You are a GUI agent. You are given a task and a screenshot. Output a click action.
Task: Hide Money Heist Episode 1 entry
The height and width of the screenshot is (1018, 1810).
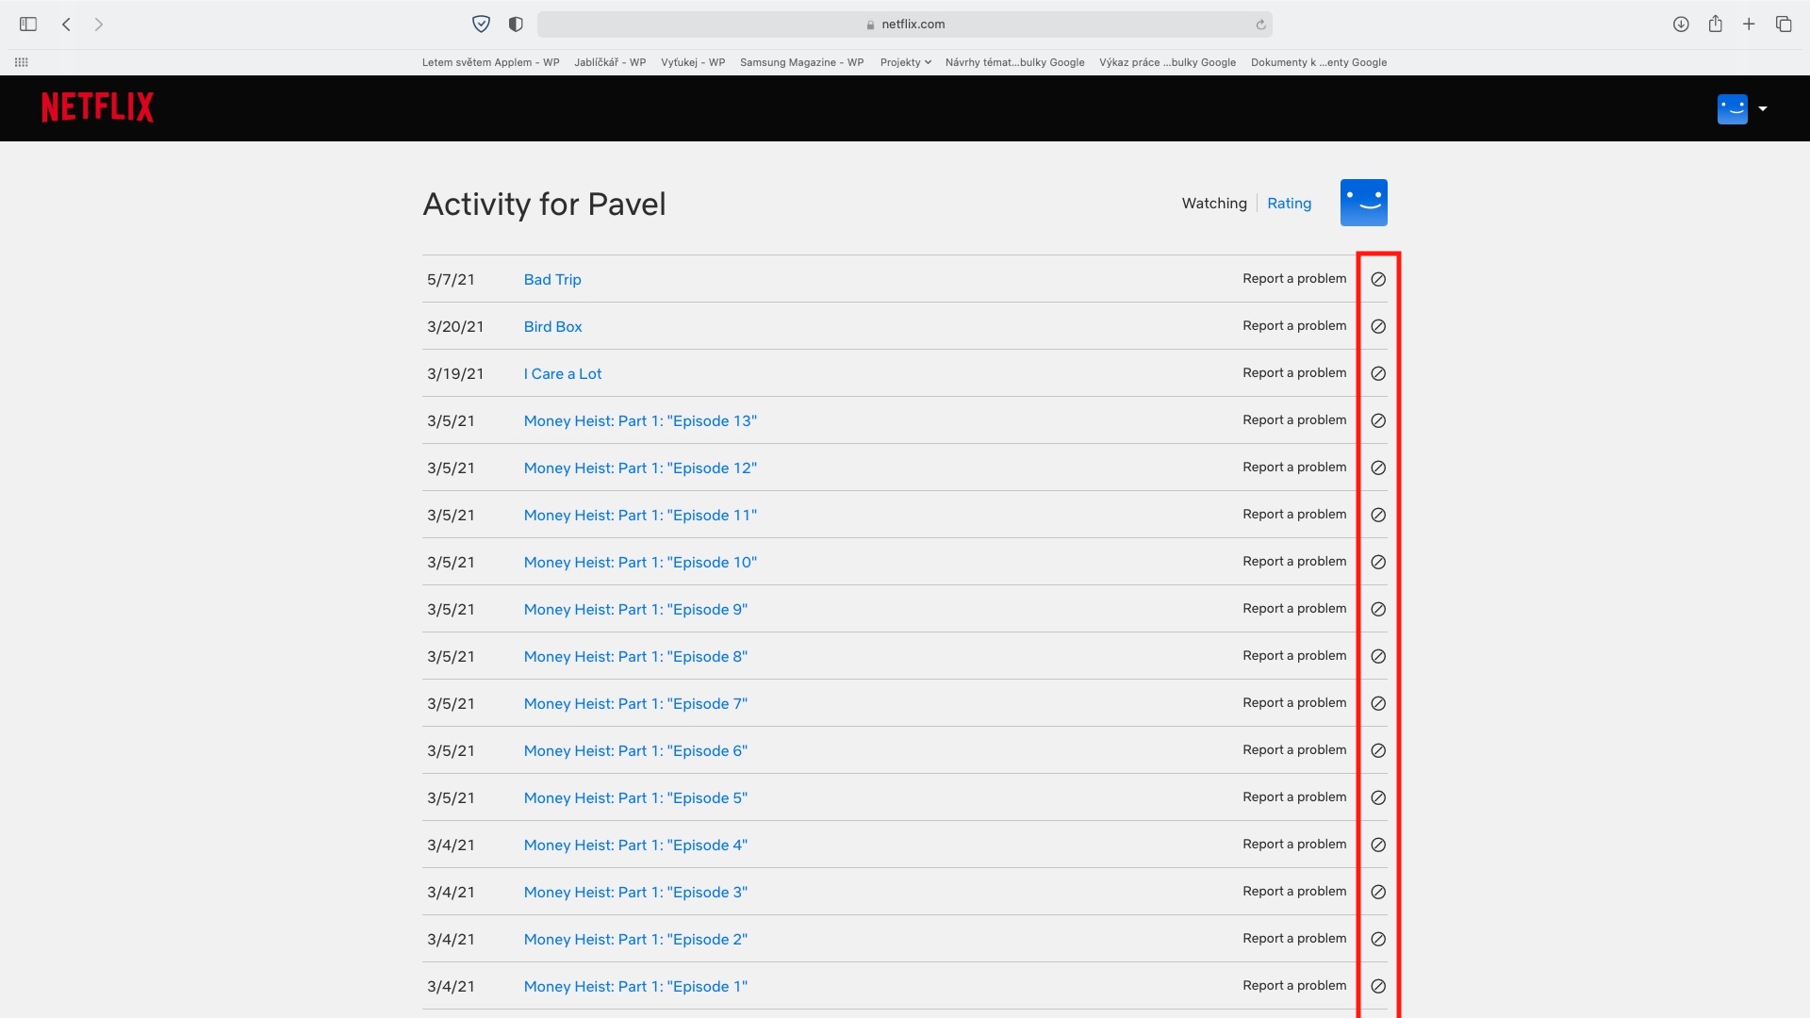point(1377,986)
